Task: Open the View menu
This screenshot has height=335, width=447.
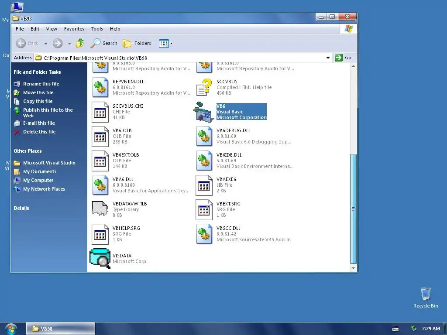Action: click(52, 29)
